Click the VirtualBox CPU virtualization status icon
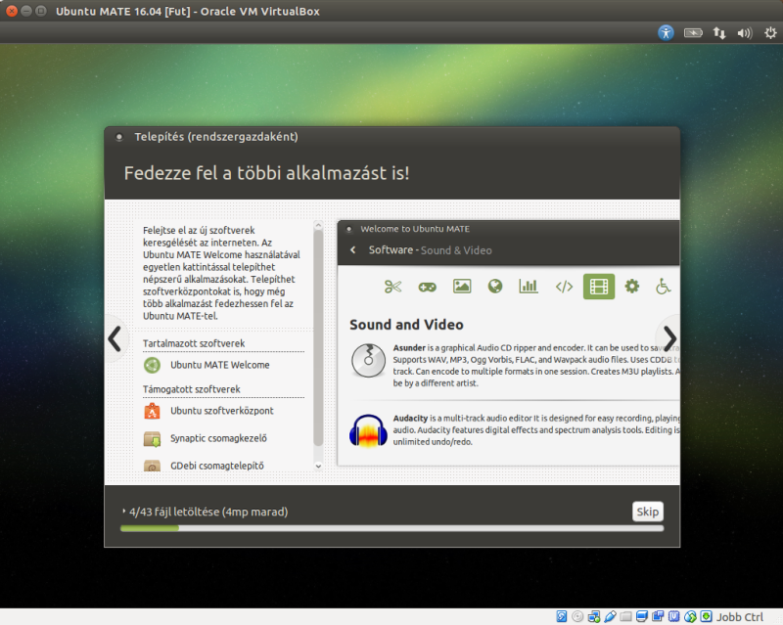Screen dimensions: 783x625 pos(673,616)
